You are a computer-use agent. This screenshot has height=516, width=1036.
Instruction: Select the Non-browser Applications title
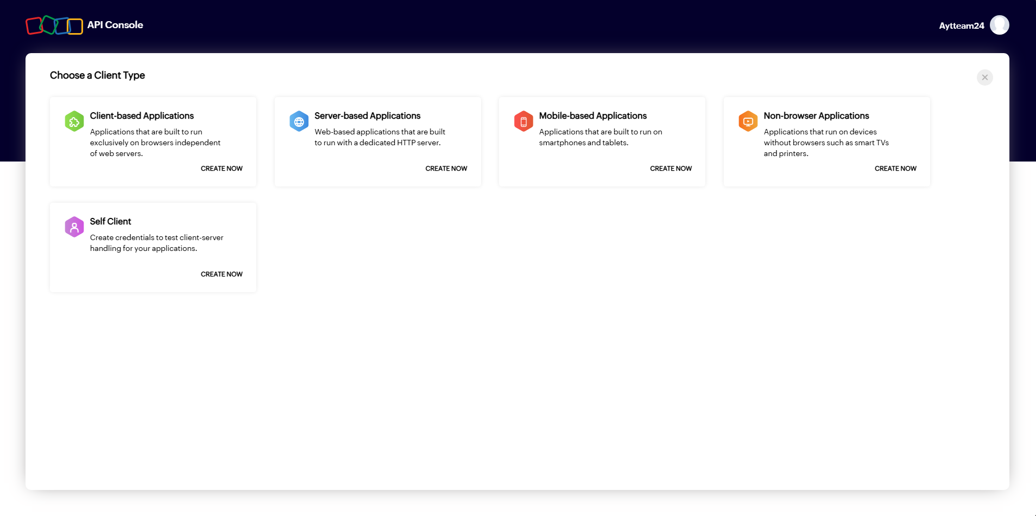(816, 116)
